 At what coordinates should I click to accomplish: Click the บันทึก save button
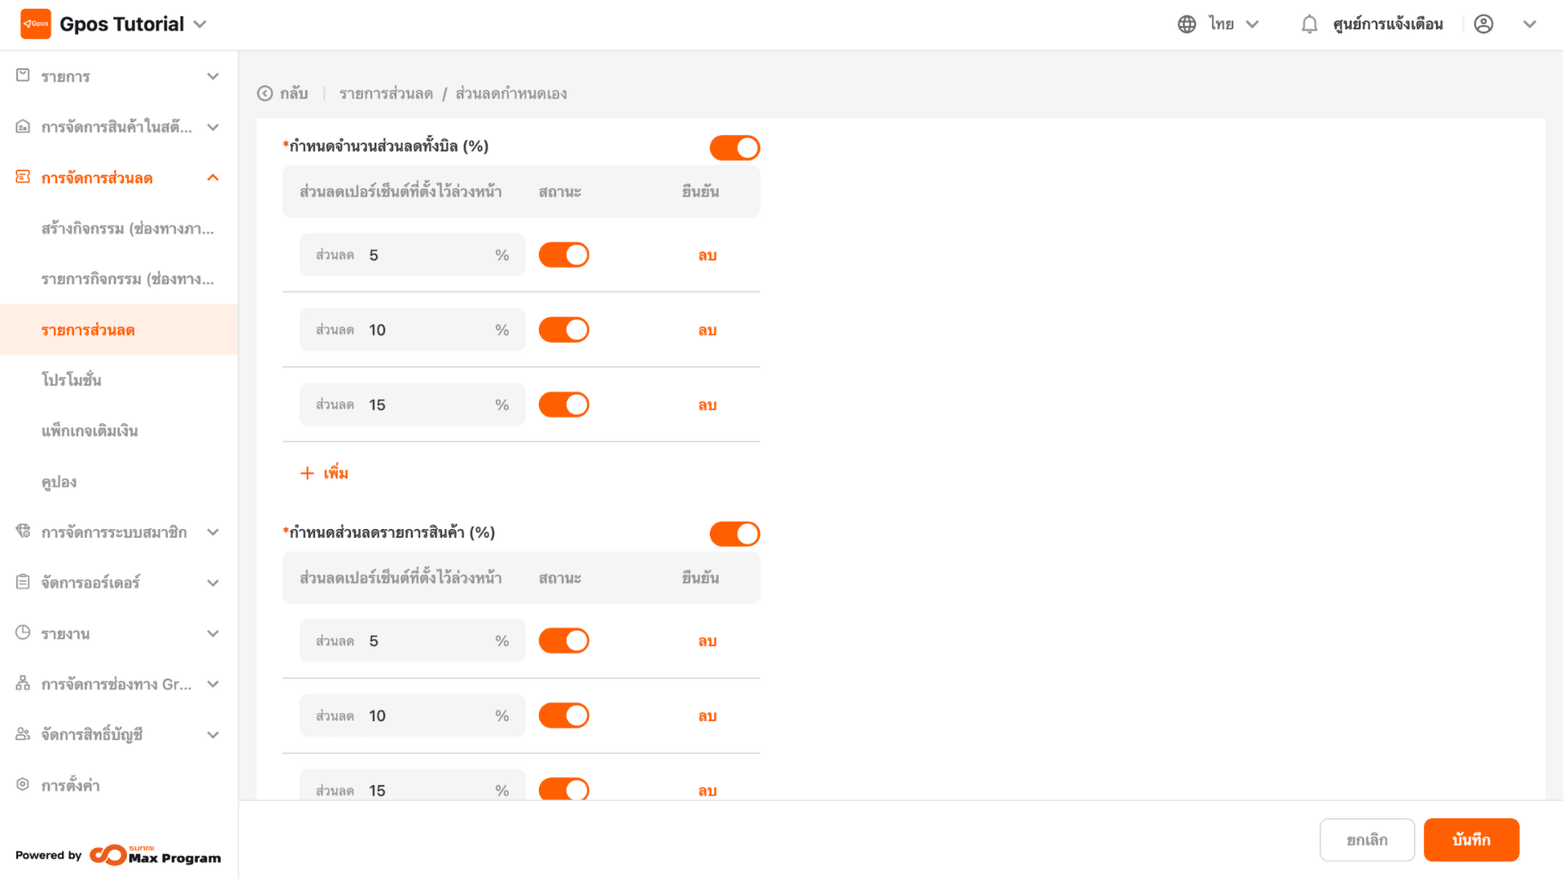[1471, 840]
